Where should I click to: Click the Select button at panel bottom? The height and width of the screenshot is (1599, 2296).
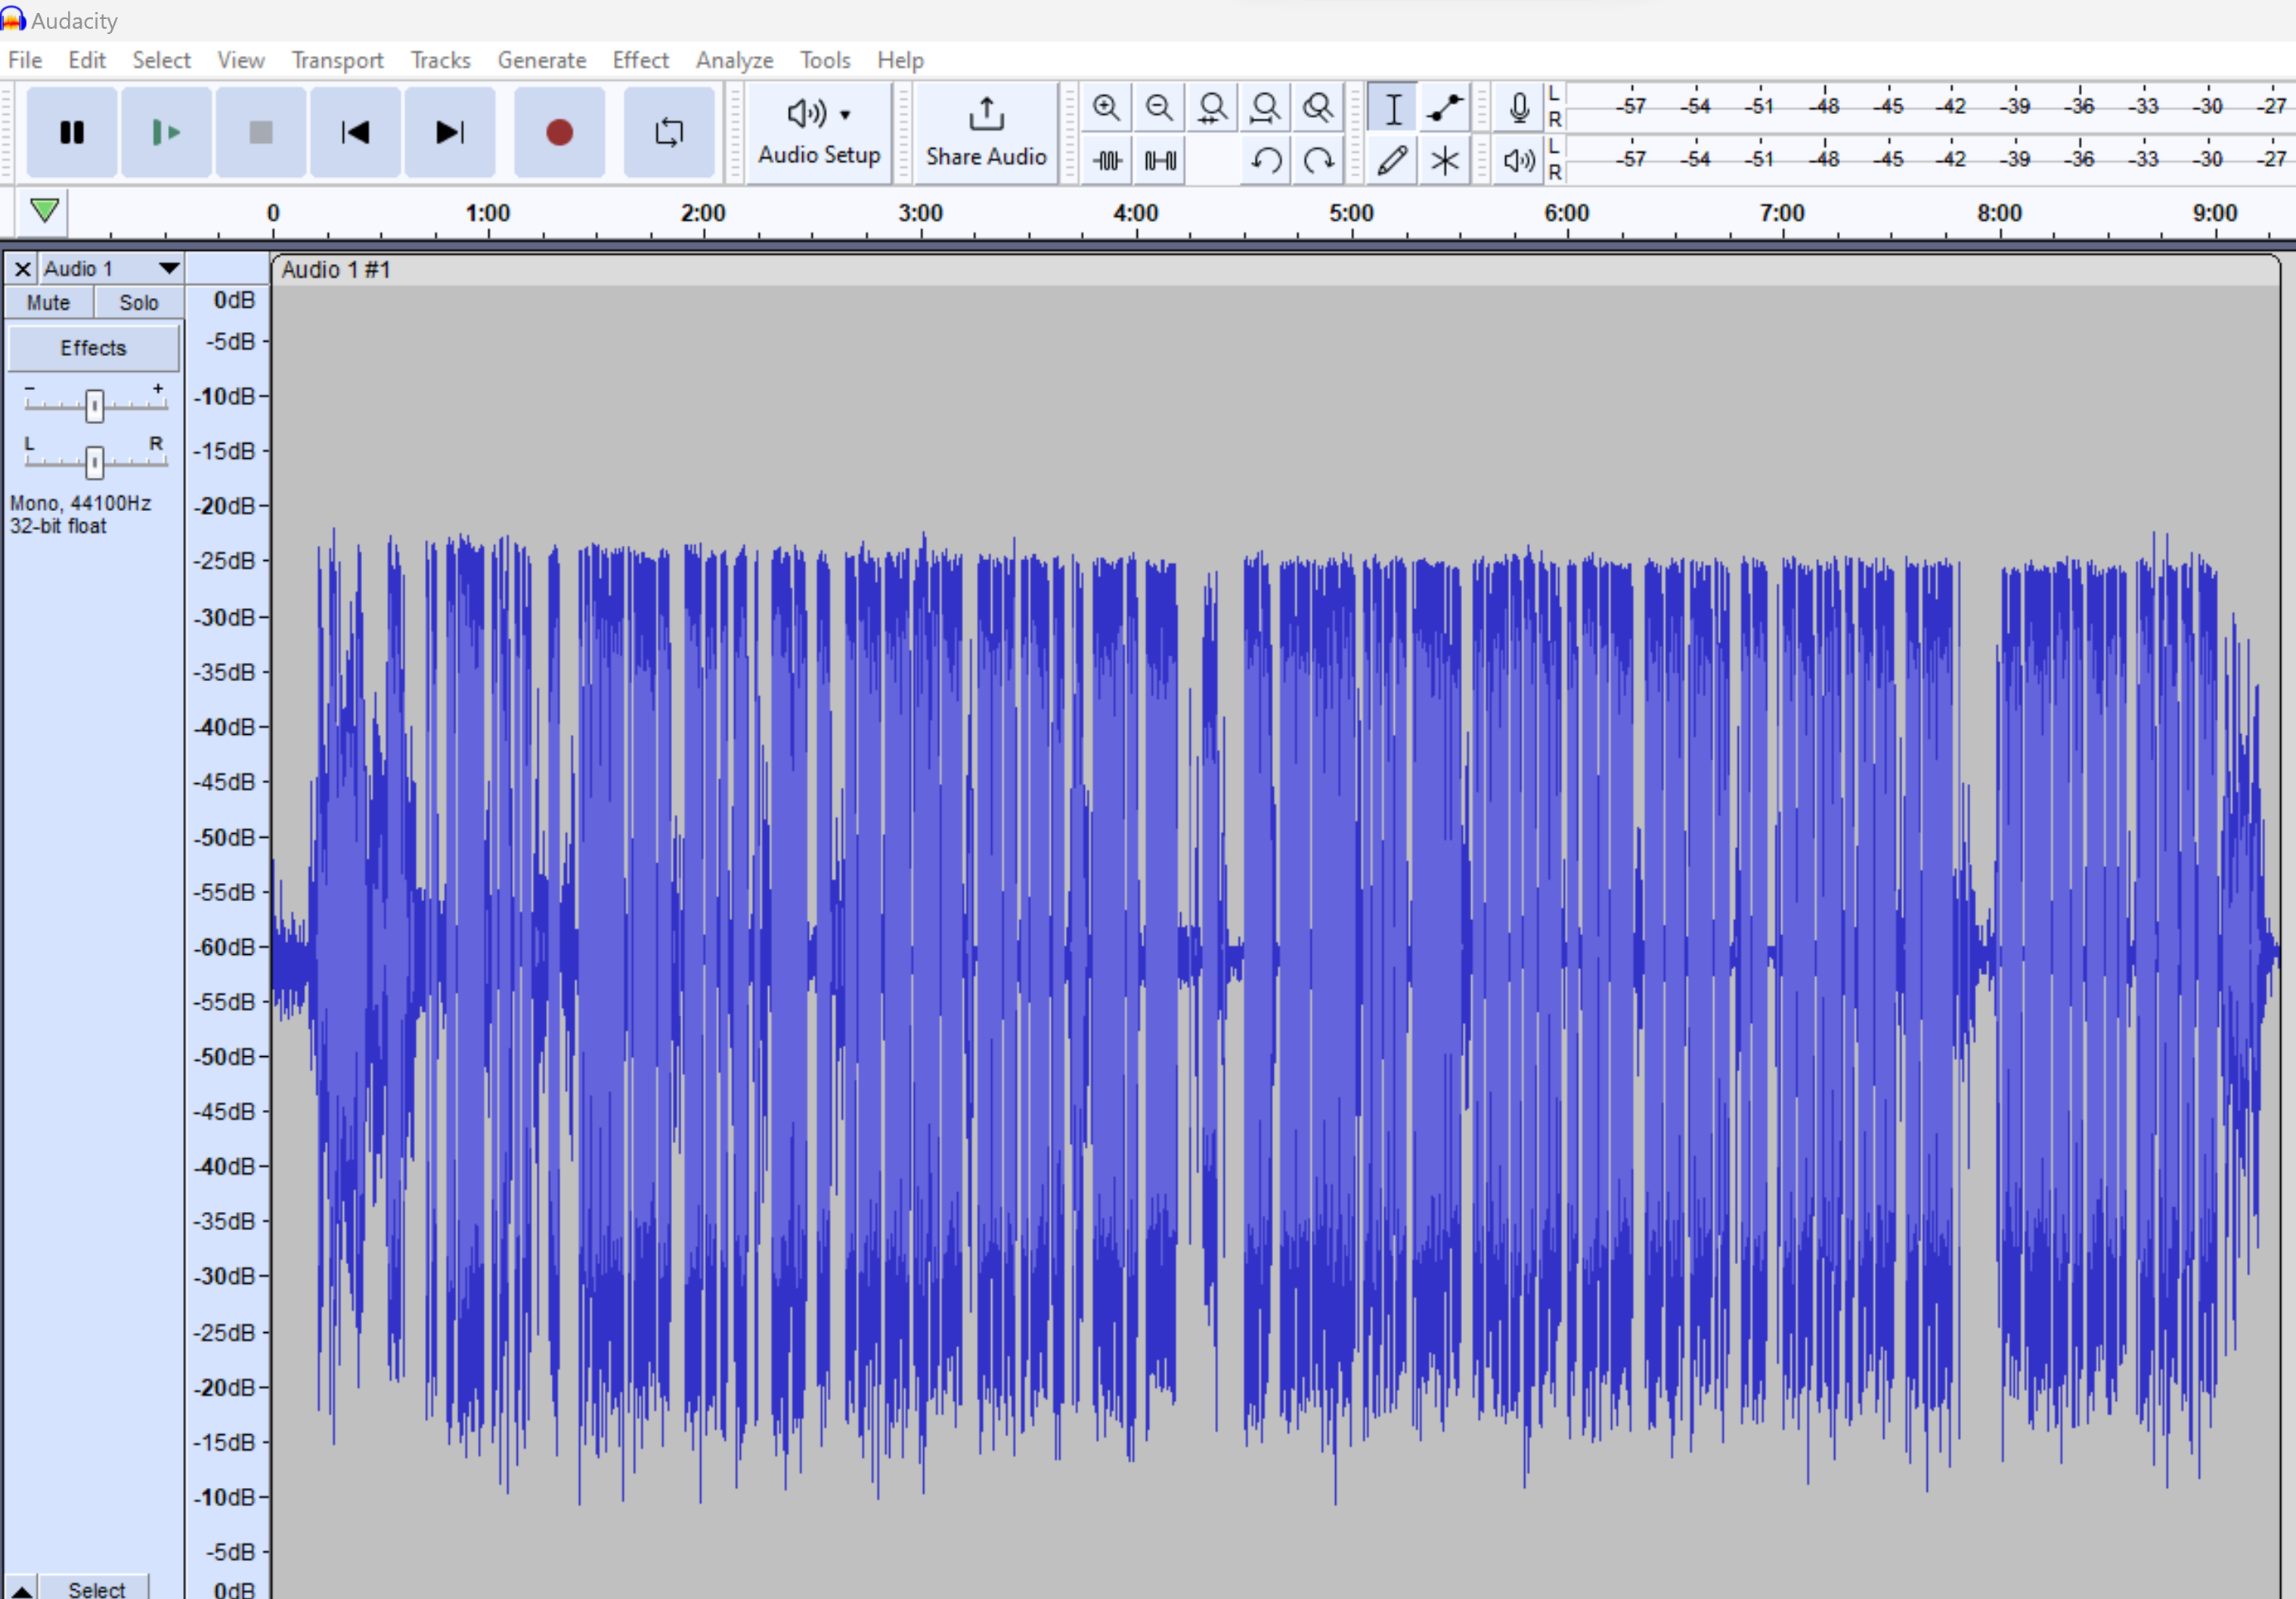(x=95, y=1588)
